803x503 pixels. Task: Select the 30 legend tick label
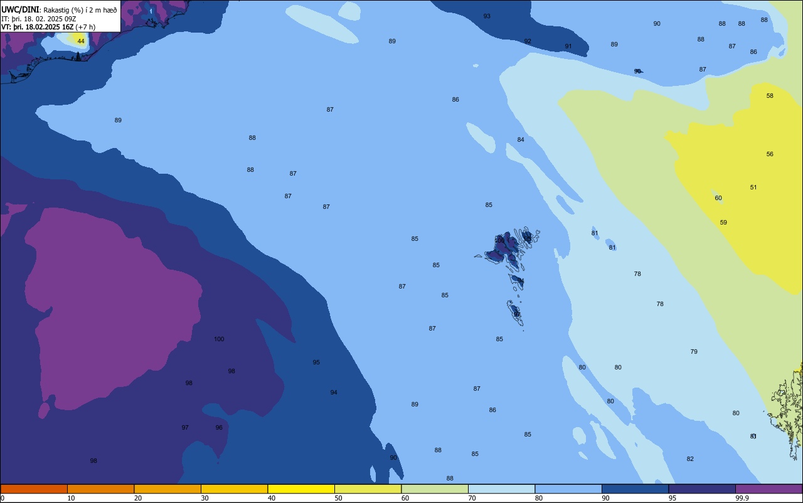pyautogui.click(x=205, y=498)
